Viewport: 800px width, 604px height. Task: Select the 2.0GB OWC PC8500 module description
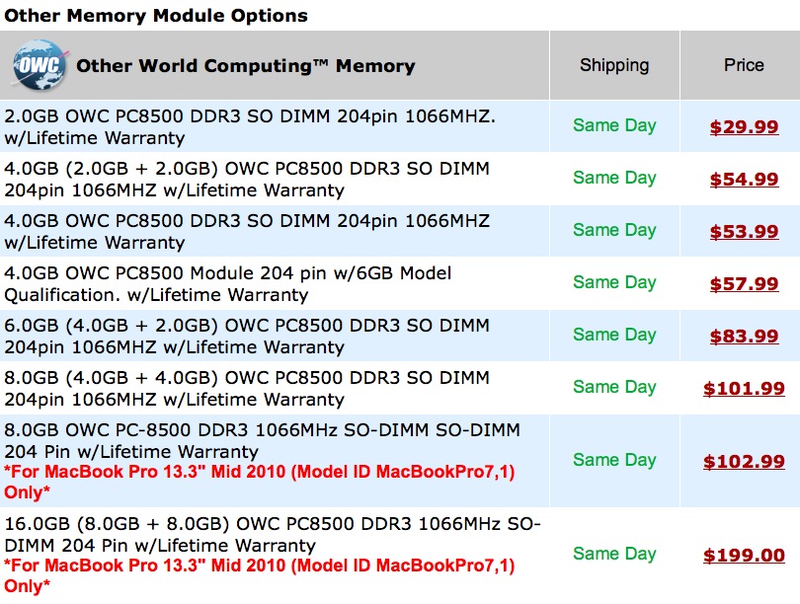[251, 126]
